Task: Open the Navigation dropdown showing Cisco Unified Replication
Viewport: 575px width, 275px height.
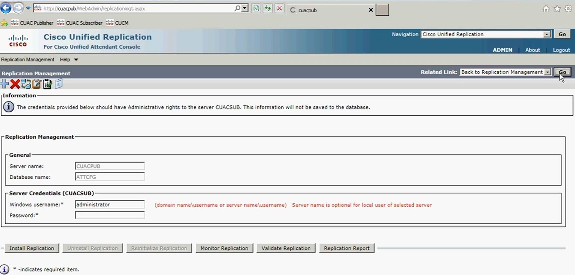Action: [486, 34]
